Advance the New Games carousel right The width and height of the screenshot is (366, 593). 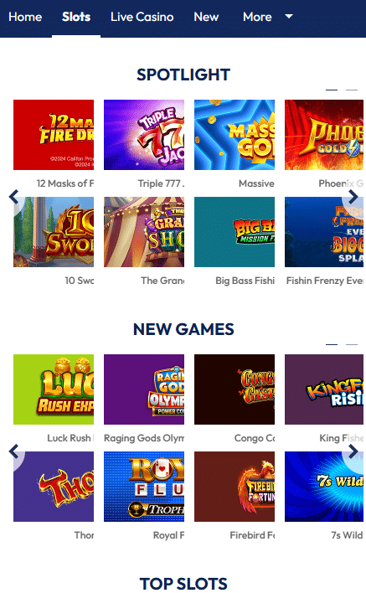click(353, 451)
